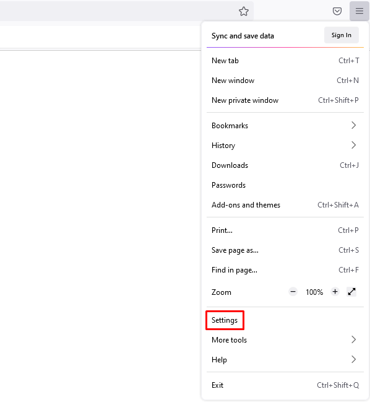370x402 pixels.
Task: Select Add-ons and themes
Action: pos(285,205)
